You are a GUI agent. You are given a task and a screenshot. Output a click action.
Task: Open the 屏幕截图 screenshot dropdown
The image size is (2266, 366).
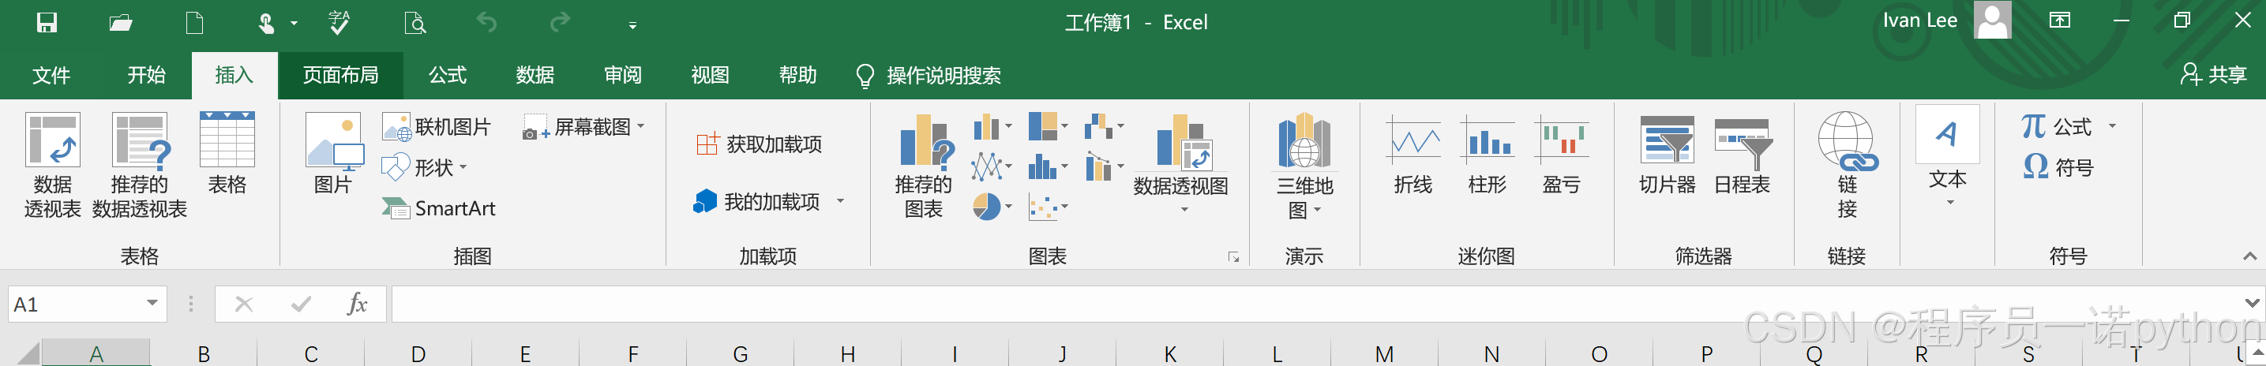(x=584, y=127)
